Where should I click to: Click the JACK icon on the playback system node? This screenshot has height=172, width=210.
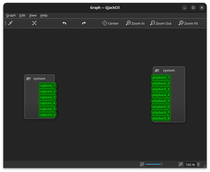click(157, 71)
